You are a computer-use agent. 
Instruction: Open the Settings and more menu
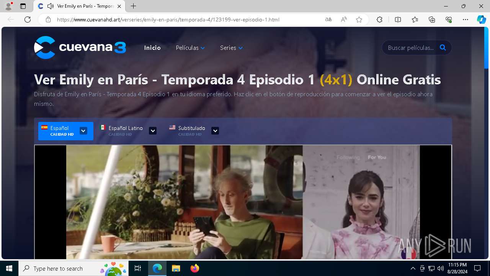point(465,20)
